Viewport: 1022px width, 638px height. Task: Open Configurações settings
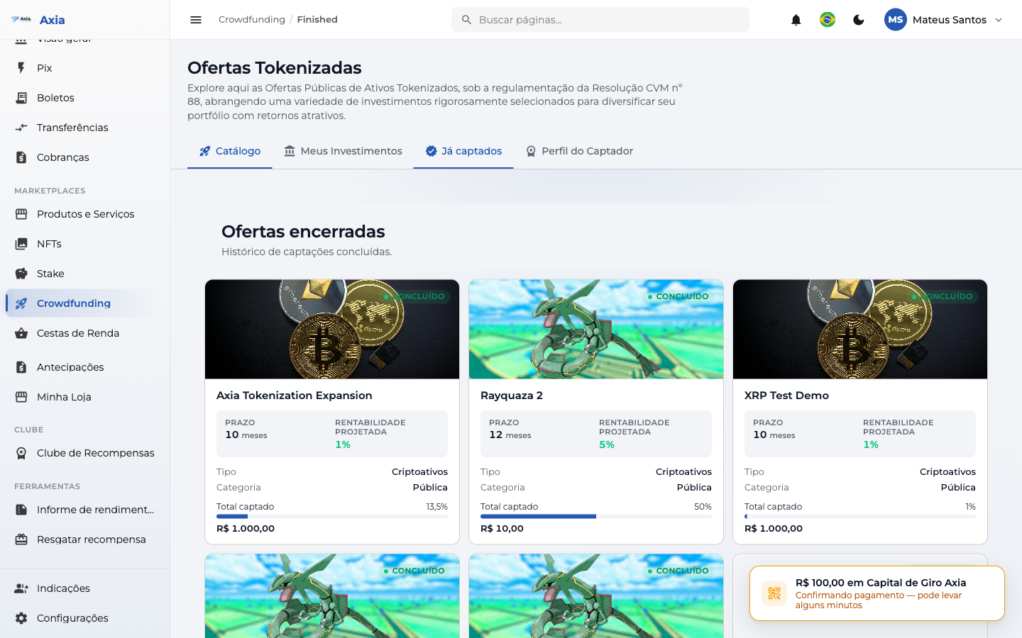pos(85,618)
